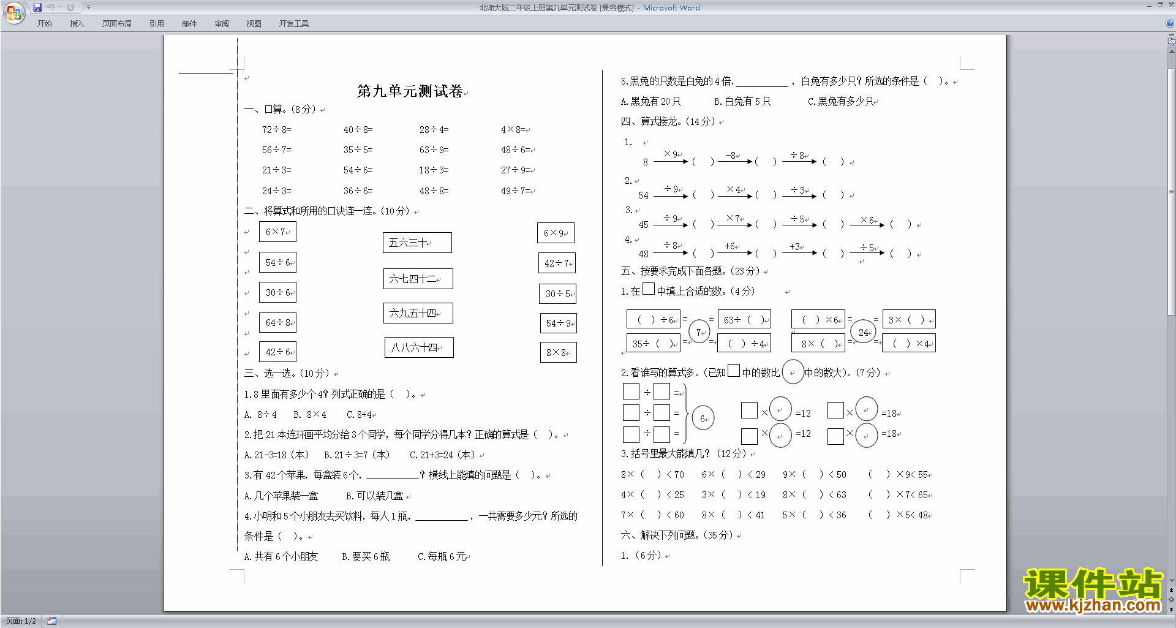Click option A. 8÷4 in question 1
Image resolution: width=1176 pixels, height=628 pixels.
260,415
